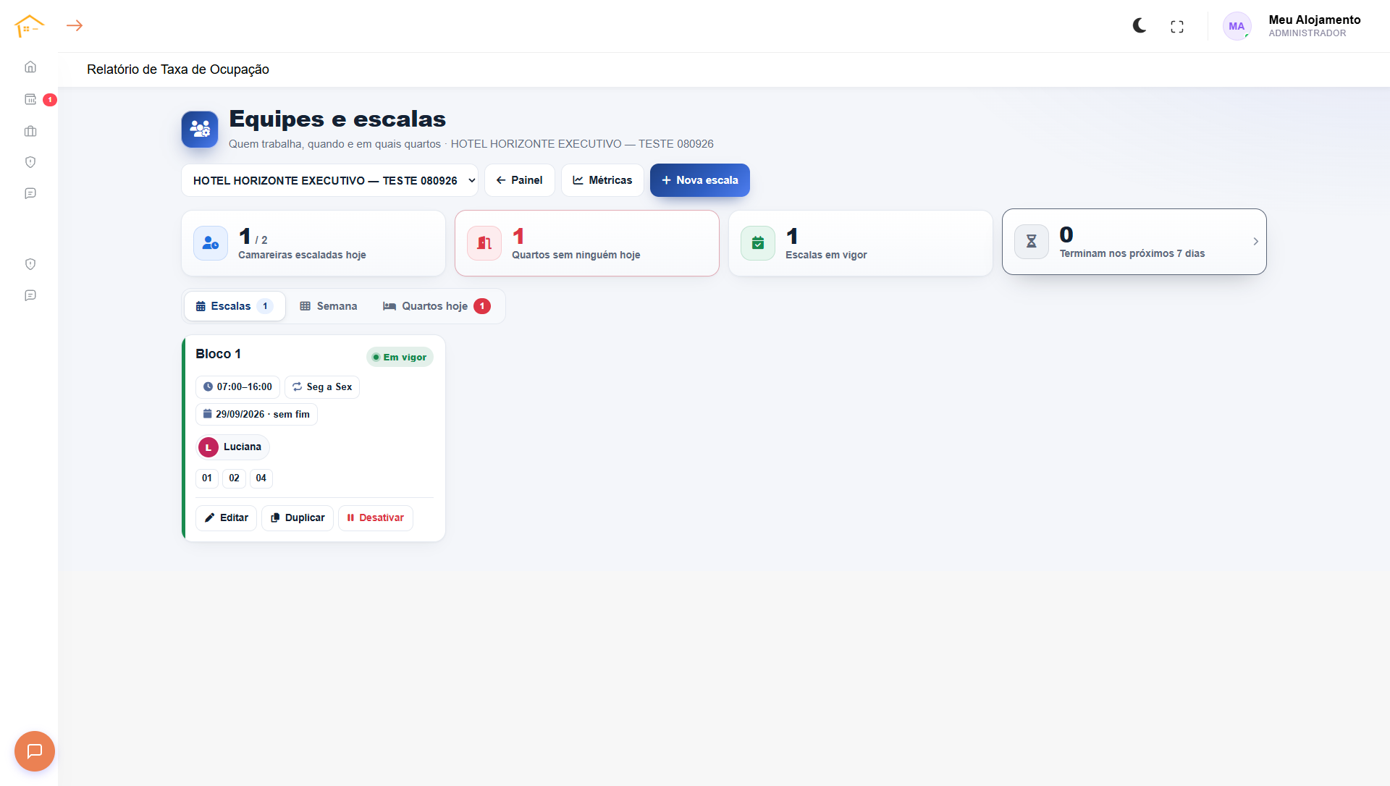This screenshot has height=786, width=1390.
Task: Click the Seg a Sex recurrence chip
Action: pos(322,387)
